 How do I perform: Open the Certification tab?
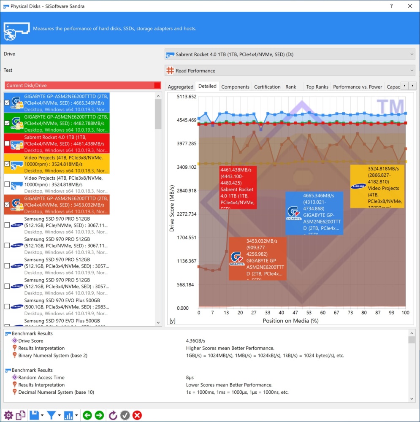(267, 87)
